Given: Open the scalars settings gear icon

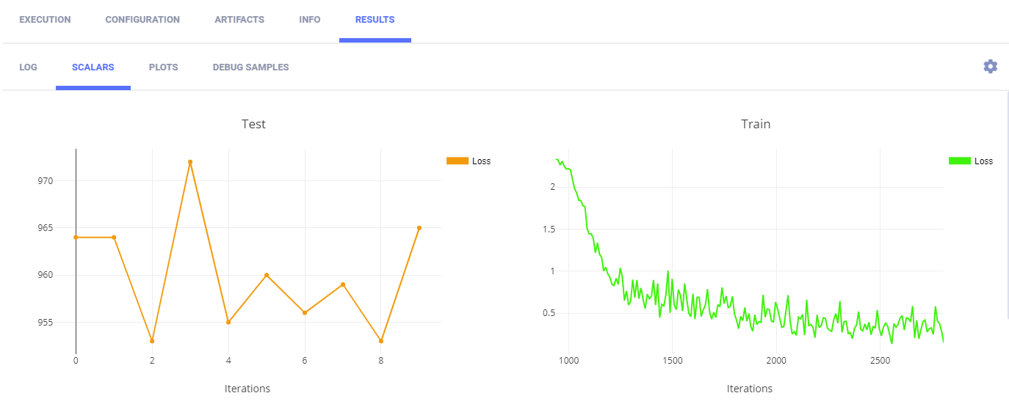Looking at the screenshot, I should pyautogui.click(x=990, y=67).
